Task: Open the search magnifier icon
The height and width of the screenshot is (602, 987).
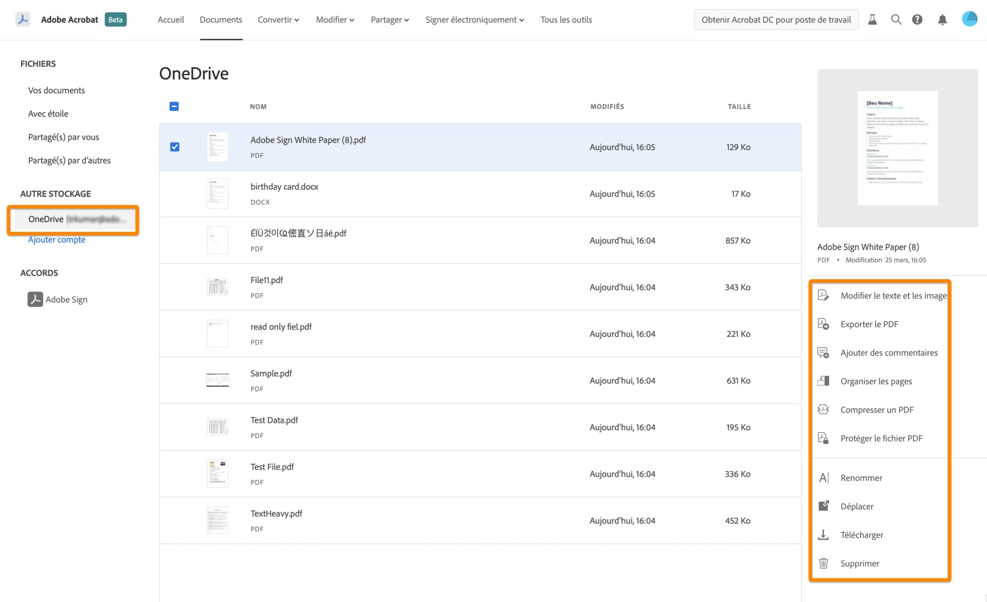Action: click(x=896, y=20)
